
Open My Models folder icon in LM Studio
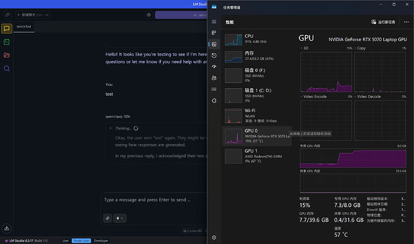7,55
